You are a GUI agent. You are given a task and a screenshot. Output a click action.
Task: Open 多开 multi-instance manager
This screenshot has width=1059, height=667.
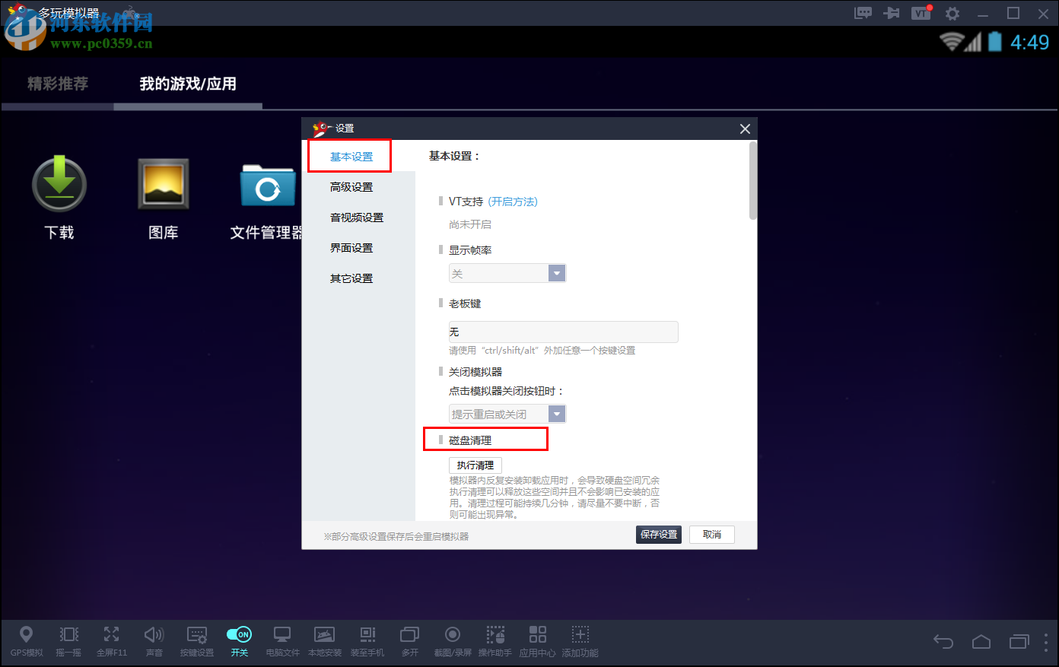409,641
